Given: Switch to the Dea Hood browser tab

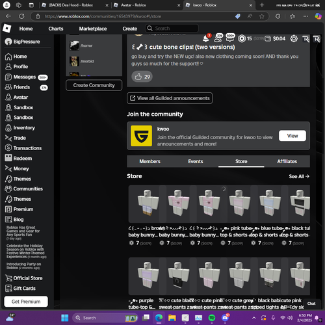Looking at the screenshot, I should tap(75, 5).
